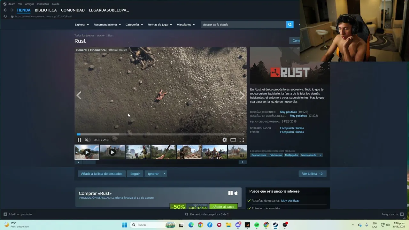Seek the trailer using the progress bar
The image size is (409, 230).
pos(160,134)
